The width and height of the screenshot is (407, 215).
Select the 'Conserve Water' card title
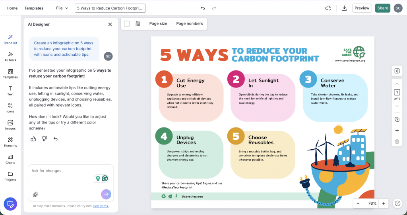tap(333, 83)
